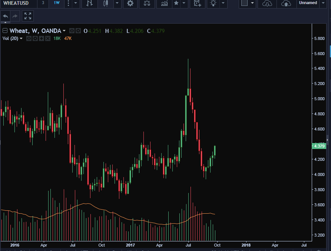Collapse the Wheat legend with minus box

click(5, 31)
